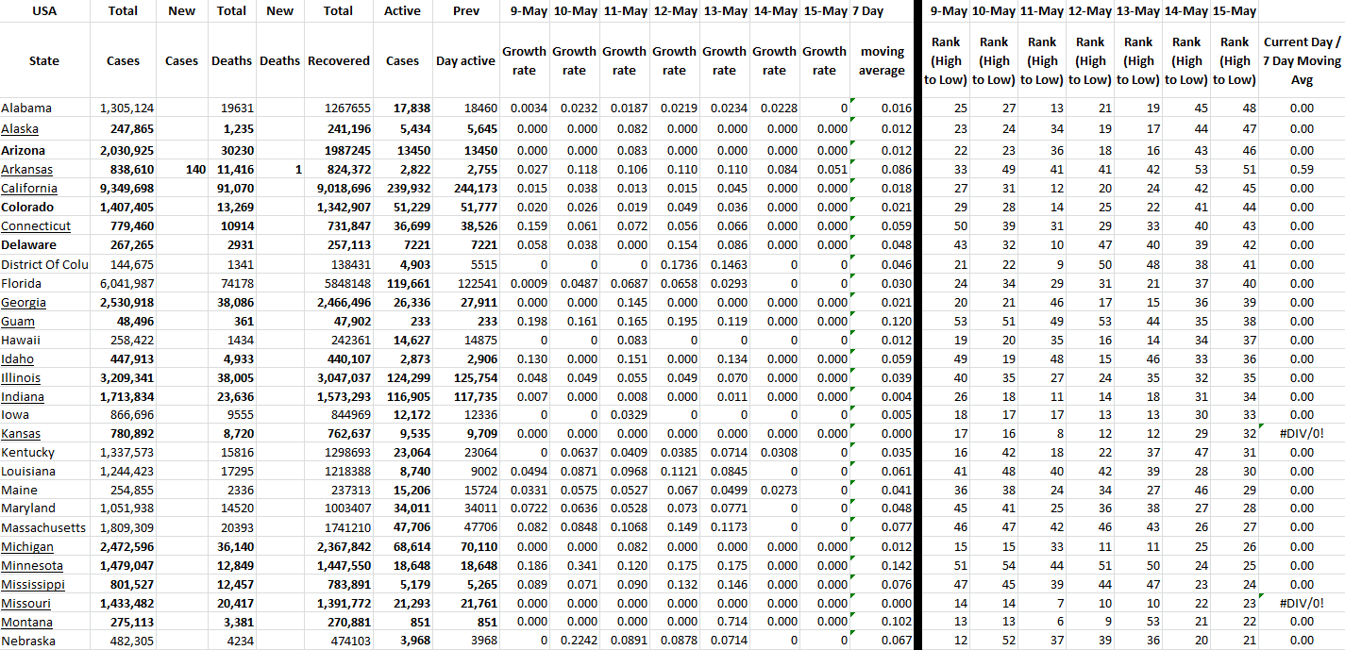The width and height of the screenshot is (1345, 650).
Task: Click the Illinois state link
Action: coord(20,377)
